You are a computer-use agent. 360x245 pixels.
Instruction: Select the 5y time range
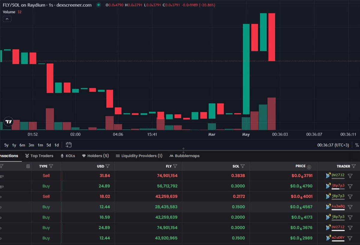tap(6, 145)
